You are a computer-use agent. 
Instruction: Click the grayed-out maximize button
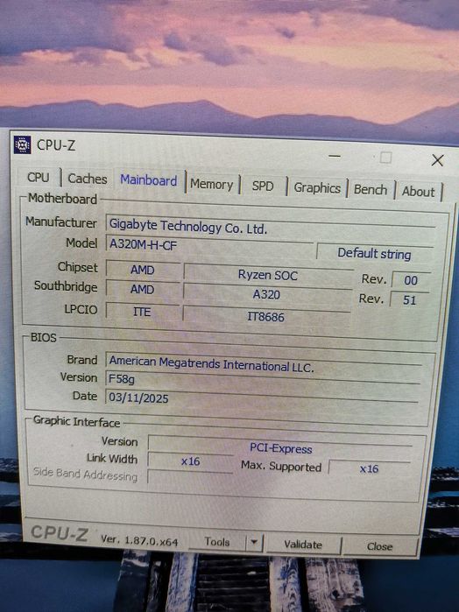(386, 158)
